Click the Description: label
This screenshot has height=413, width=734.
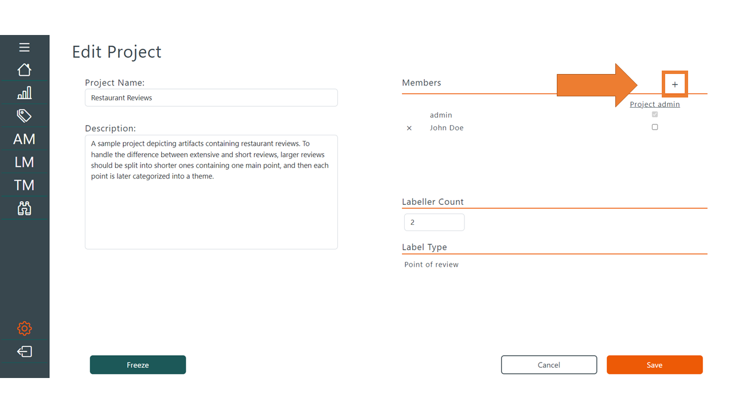(110, 128)
